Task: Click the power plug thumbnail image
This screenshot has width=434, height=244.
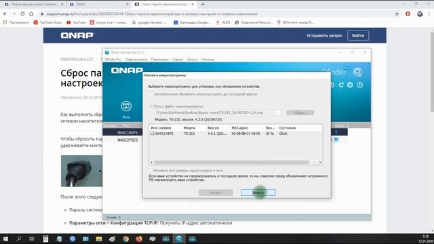Action: click(x=81, y=171)
